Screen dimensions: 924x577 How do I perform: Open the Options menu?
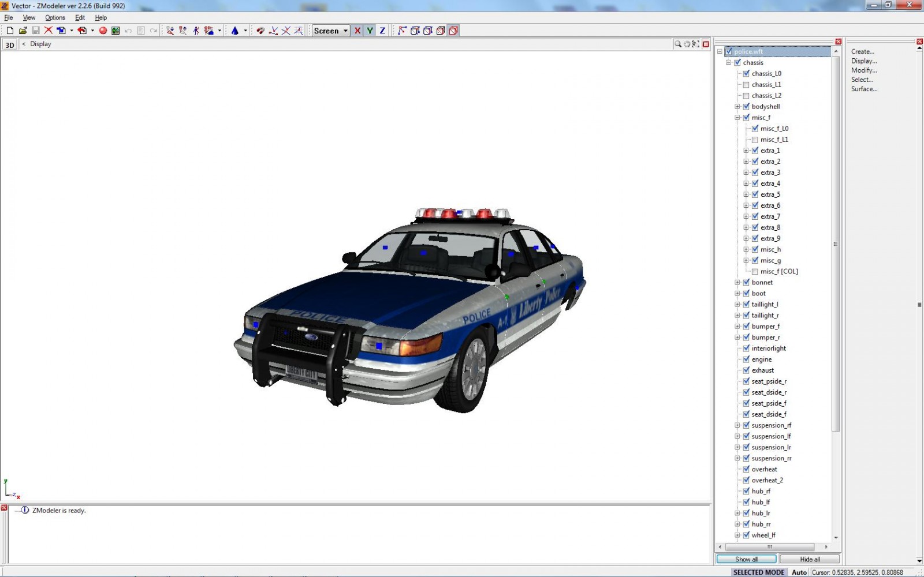point(55,18)
